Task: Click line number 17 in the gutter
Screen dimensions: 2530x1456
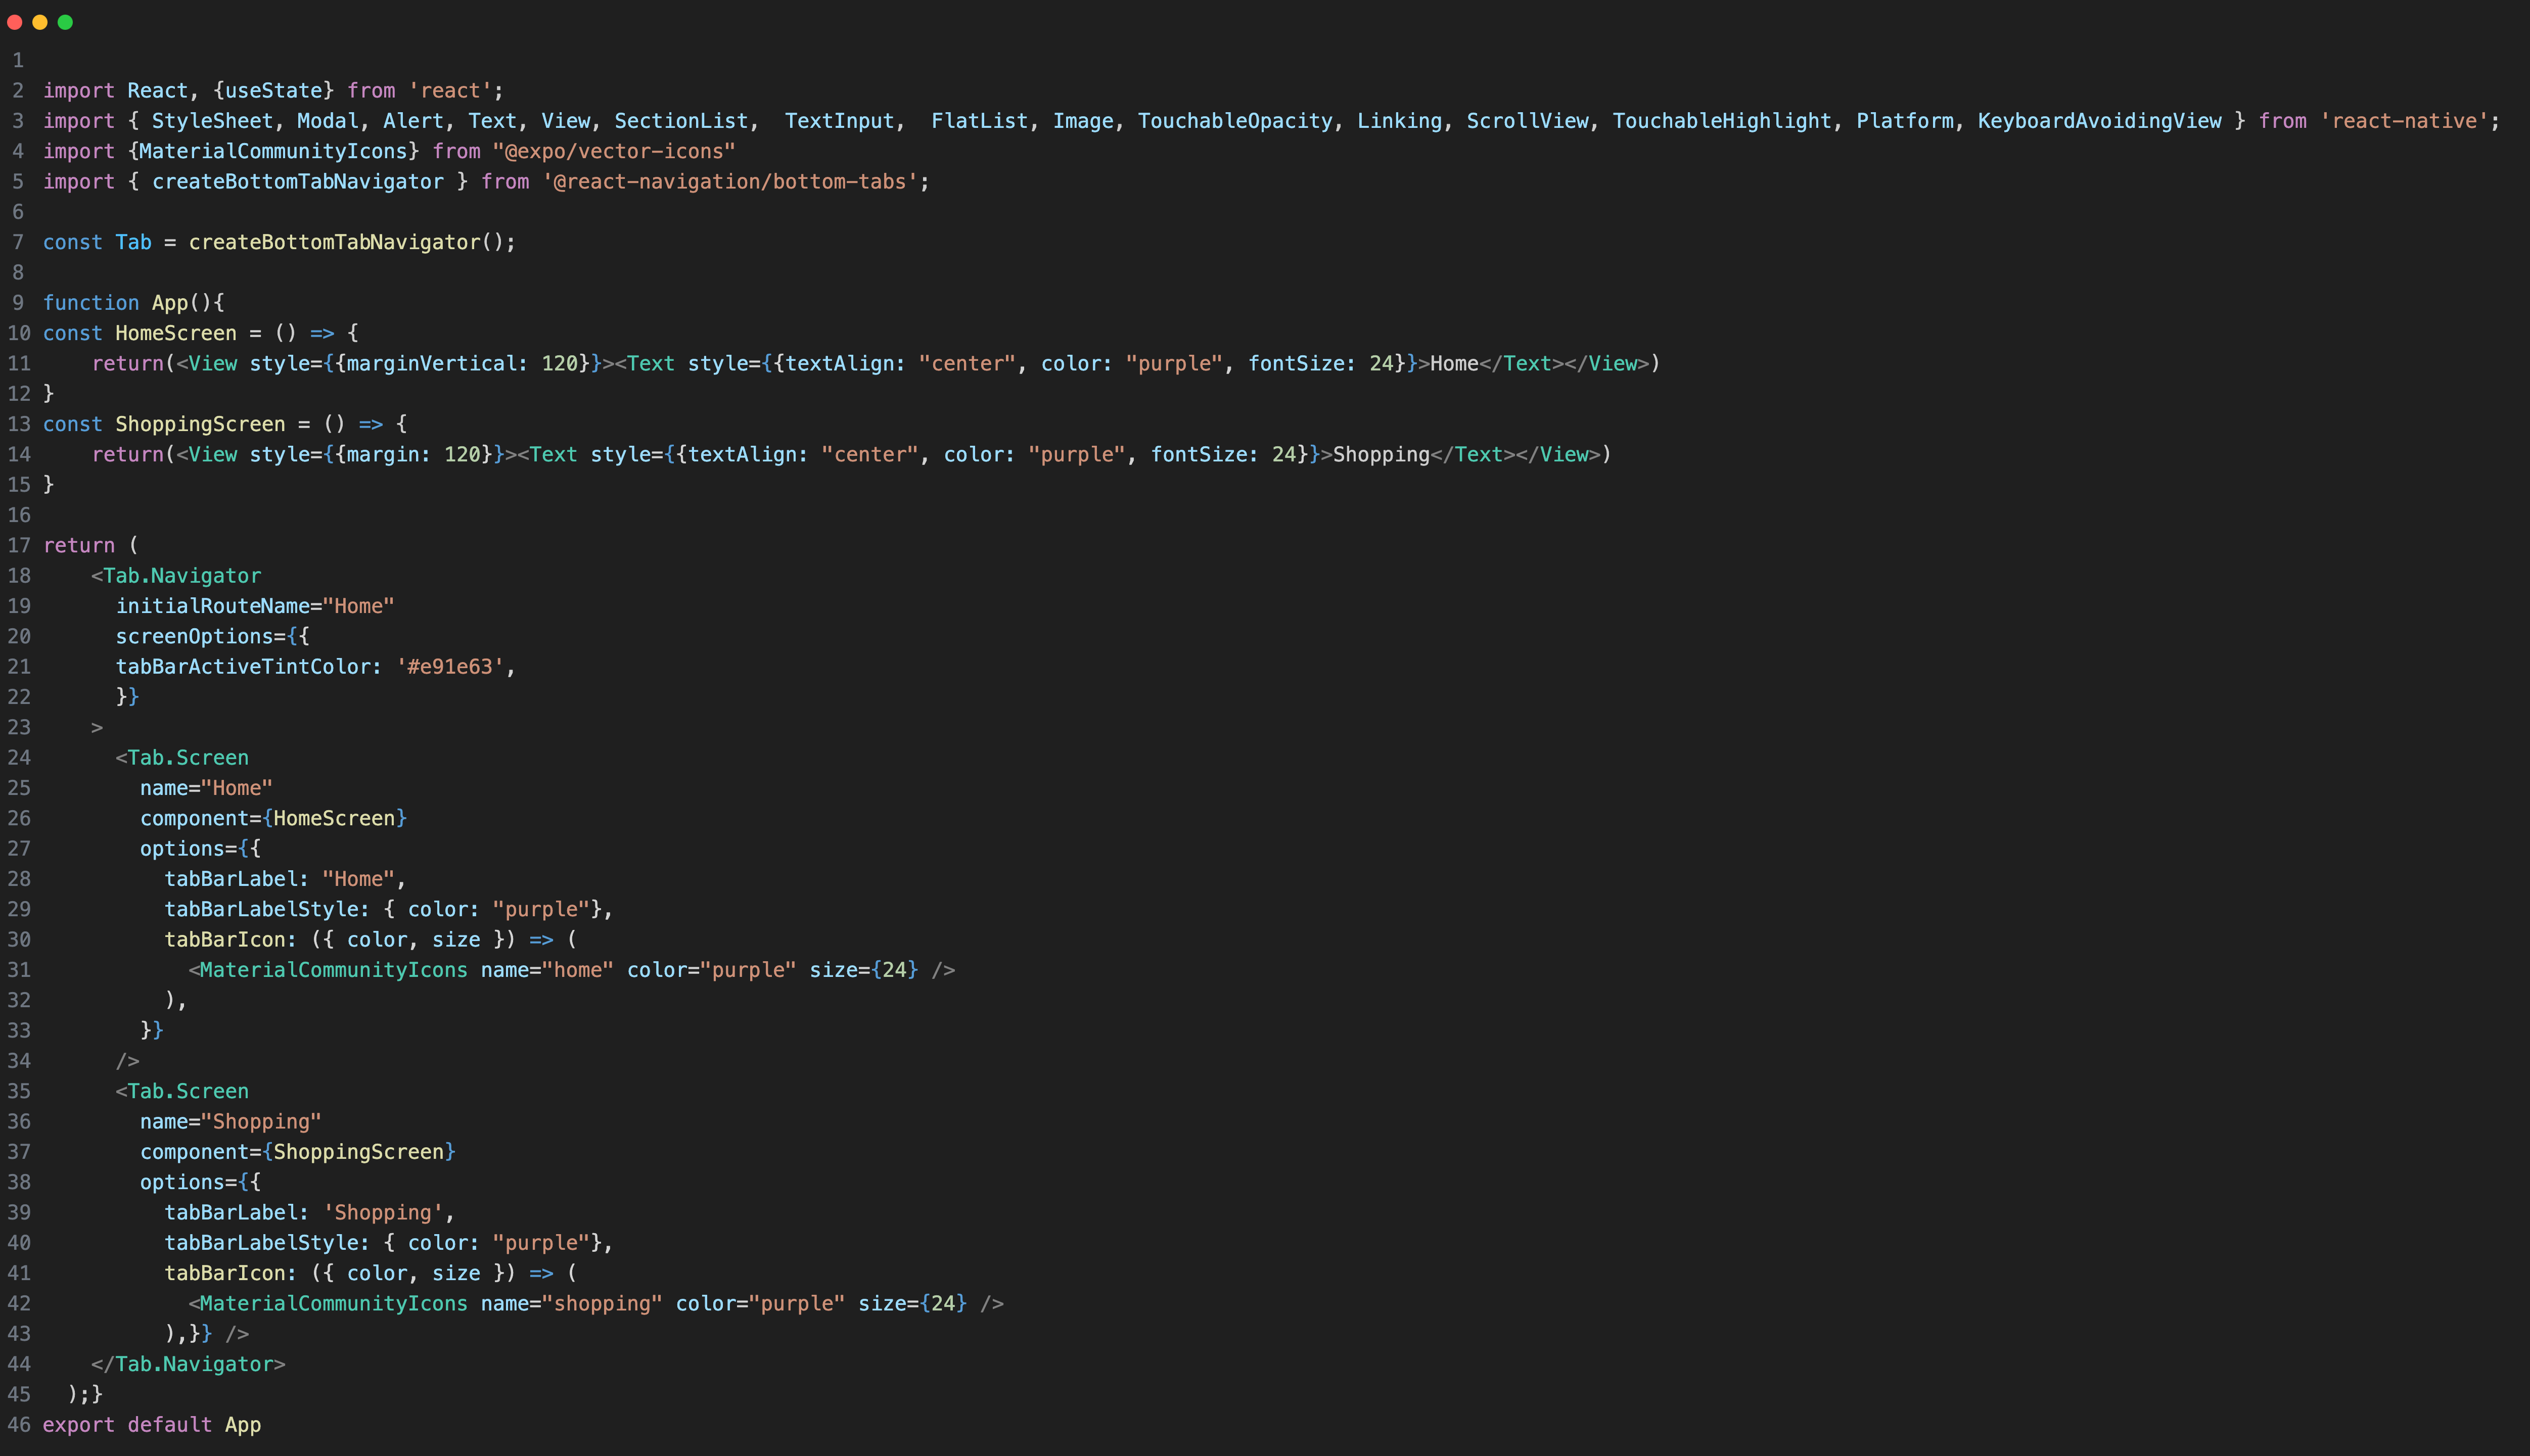Action: (18, 545)
